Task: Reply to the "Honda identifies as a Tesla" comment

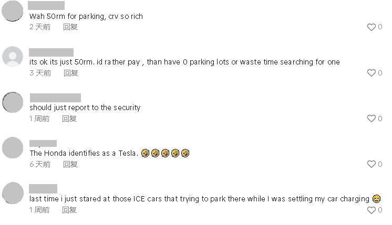Action: tap(70, 164)
